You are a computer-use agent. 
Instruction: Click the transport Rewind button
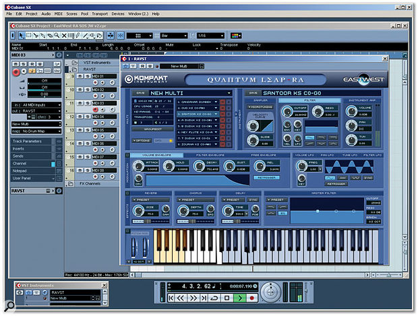pyautogui.click(x=181, y=298)
